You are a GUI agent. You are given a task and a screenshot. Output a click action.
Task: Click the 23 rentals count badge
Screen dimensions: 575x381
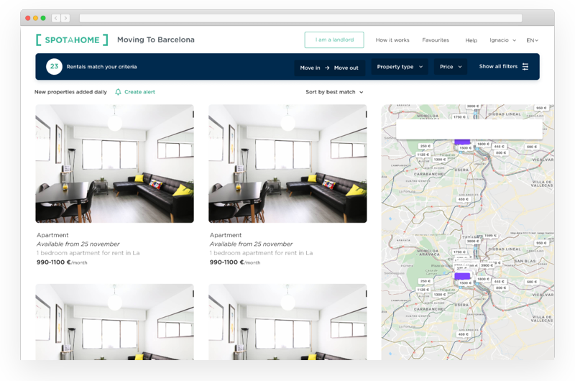coord(54,66)
